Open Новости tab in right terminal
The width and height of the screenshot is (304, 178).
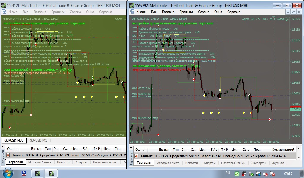[191, 163]
